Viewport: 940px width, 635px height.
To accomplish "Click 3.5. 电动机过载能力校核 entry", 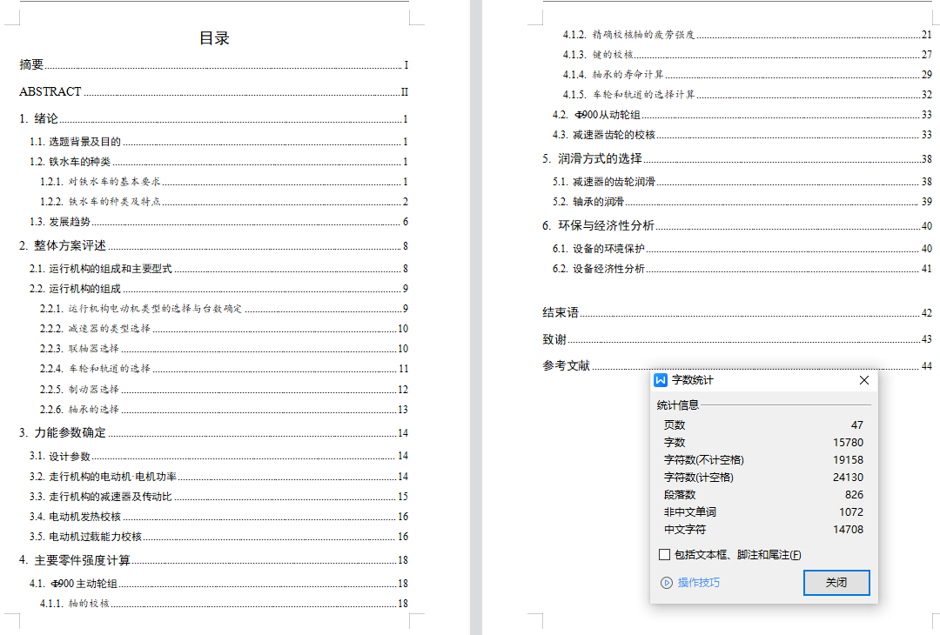I will click(x=218, y=537).
